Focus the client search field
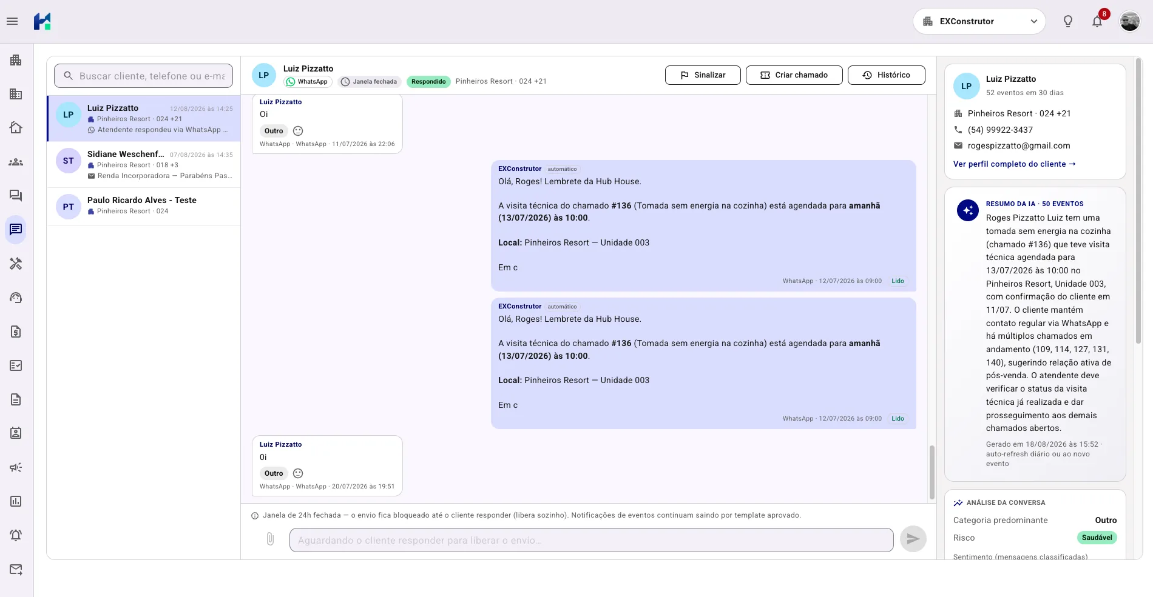The image size is (1153, 597). point(144,76)
